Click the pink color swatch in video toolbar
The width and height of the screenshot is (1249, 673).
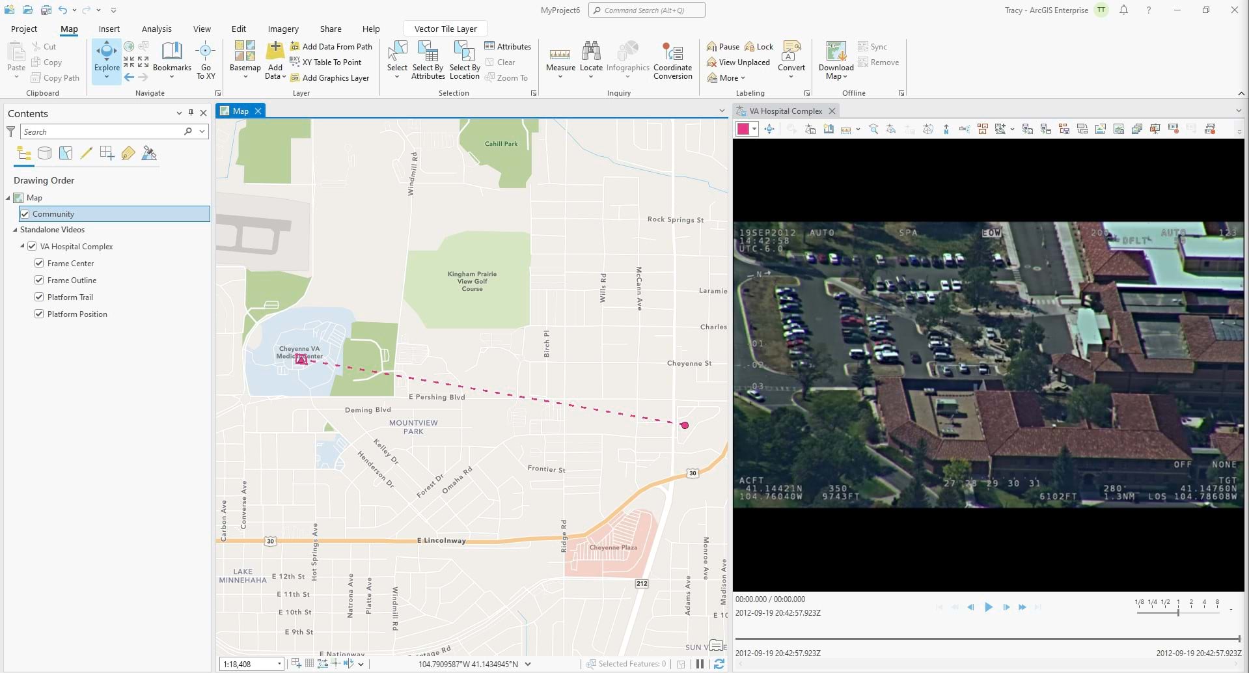(743, 129)
